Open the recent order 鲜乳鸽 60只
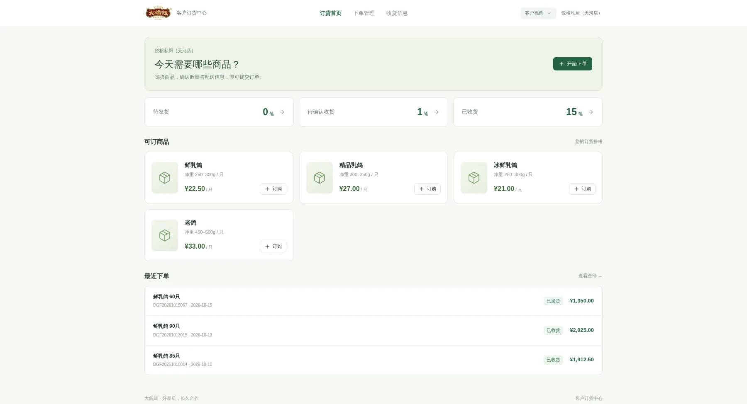 373,301
